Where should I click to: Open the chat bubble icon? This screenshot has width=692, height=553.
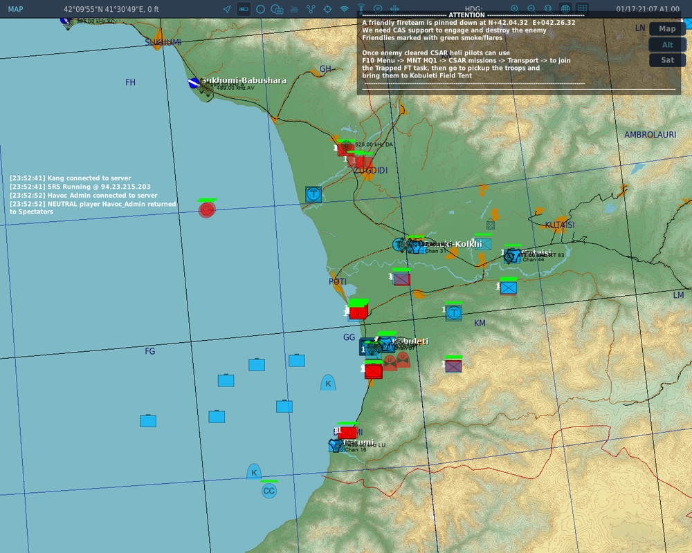coord(378,8)
